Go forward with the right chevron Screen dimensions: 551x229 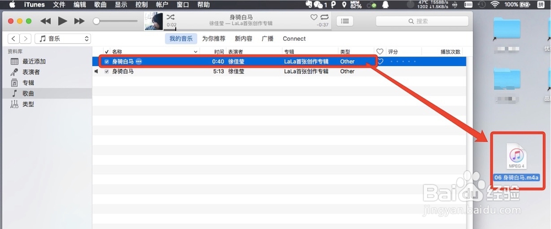click(x=25, y=38)
